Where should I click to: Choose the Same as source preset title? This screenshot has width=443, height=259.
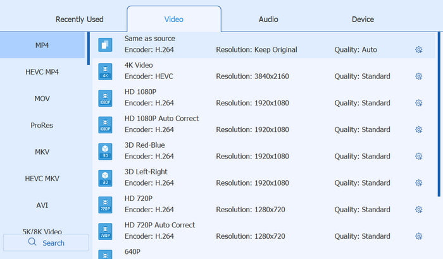150,39
